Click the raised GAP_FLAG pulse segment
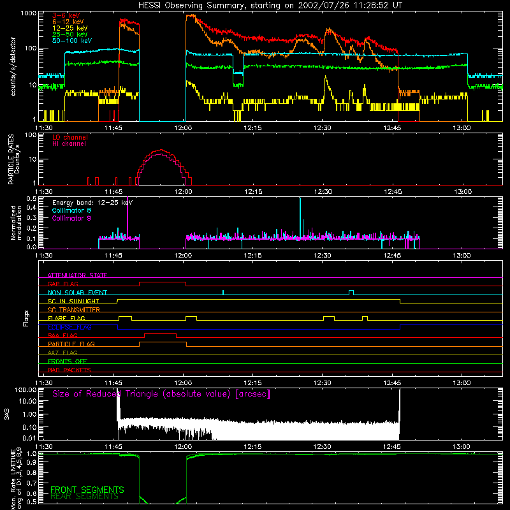This screenshot has width=510, height=510. coord(163,282)
